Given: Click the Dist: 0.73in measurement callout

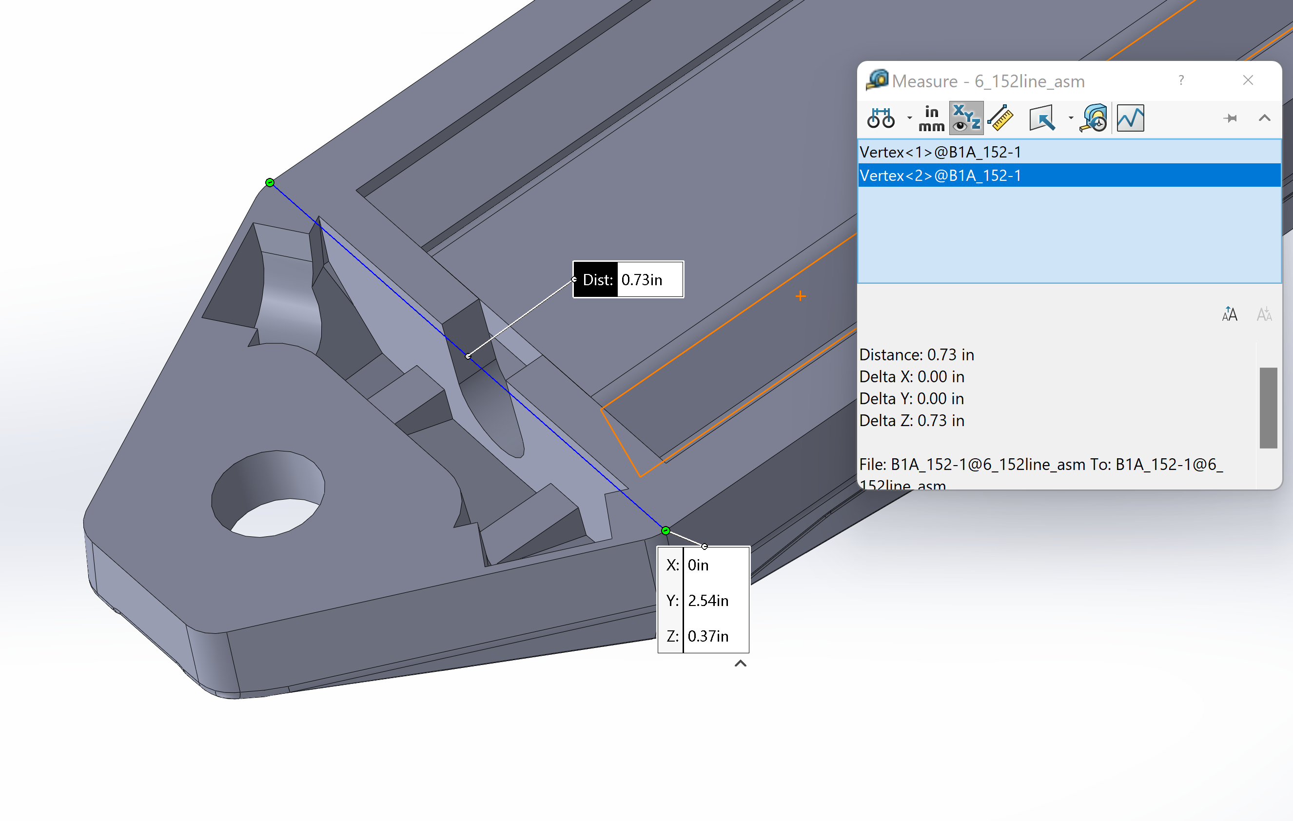Looking at the screenshot, I should tap(628, 279).
